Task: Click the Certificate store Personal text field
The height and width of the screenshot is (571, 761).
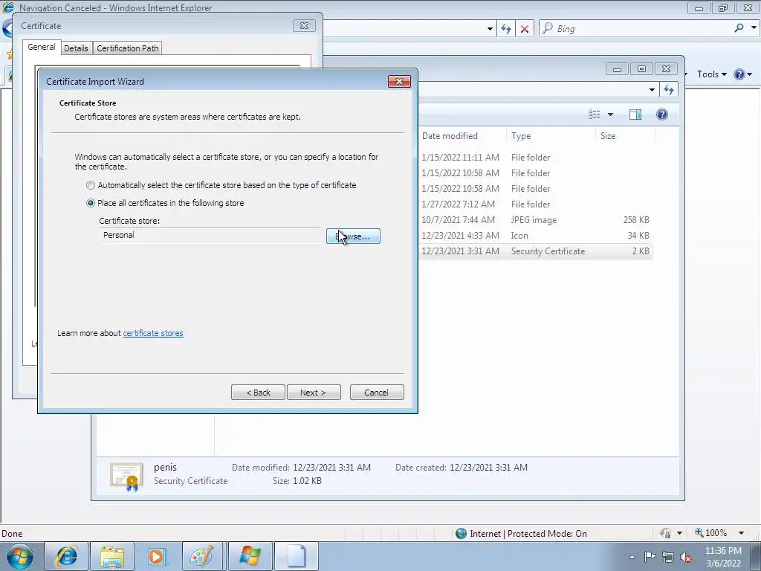Action: (x=209, y=236)
